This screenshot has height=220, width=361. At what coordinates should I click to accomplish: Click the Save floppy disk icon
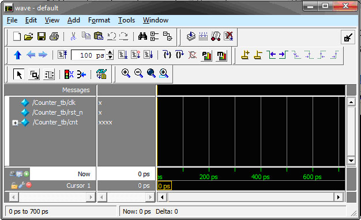point(42,36)
